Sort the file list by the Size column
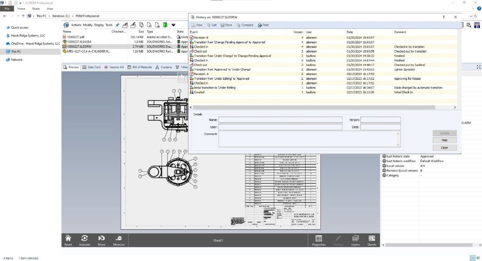482x261 pixels. 136,31
